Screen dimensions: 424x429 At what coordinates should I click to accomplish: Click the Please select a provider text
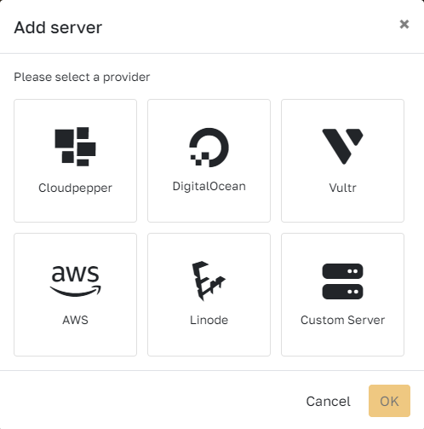tap(82, 77)
